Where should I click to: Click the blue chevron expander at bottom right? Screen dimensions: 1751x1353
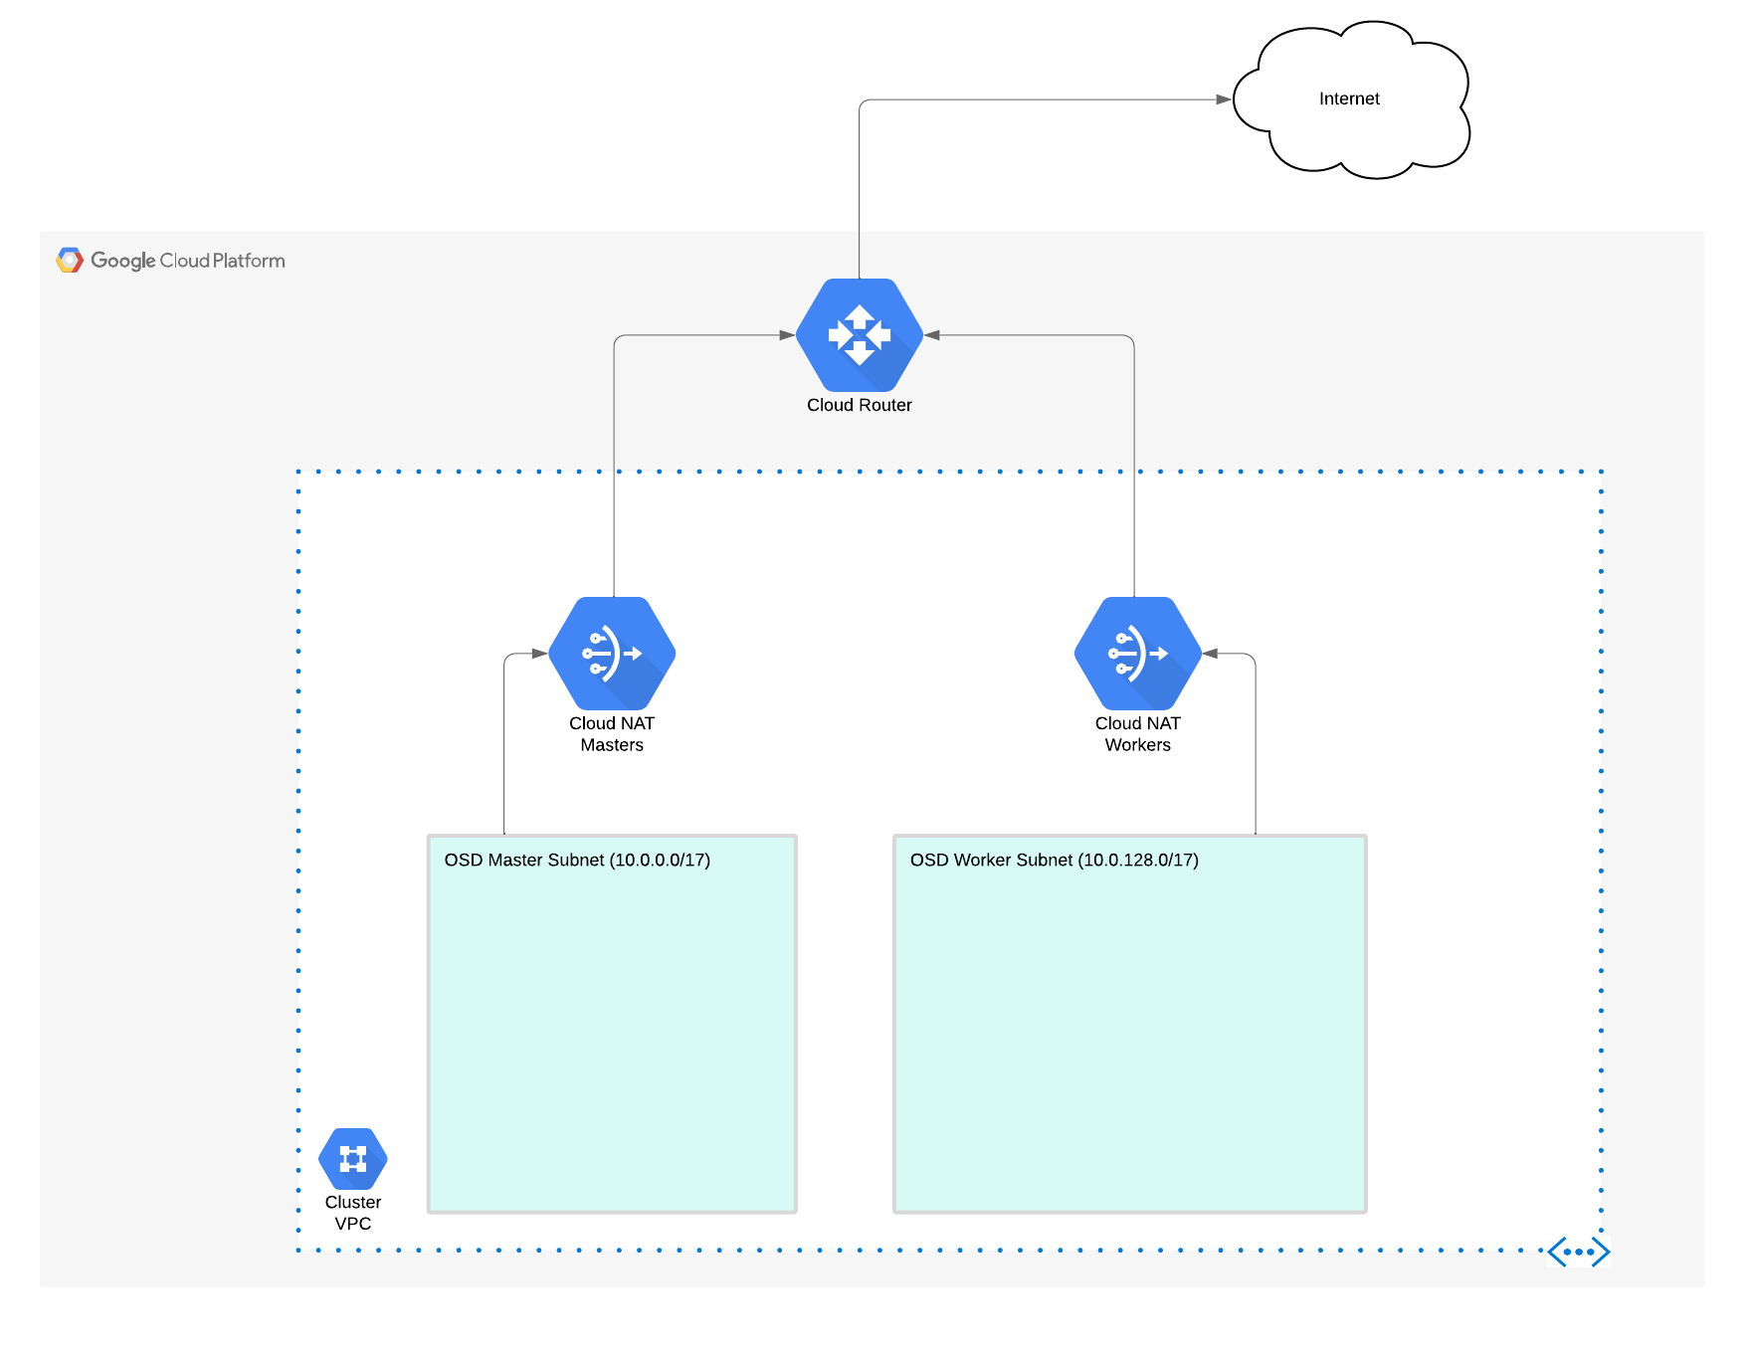pyautogui.click(x=1582, y=1252)
